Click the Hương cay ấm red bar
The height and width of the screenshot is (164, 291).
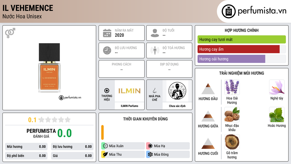(x=238, y=49)
